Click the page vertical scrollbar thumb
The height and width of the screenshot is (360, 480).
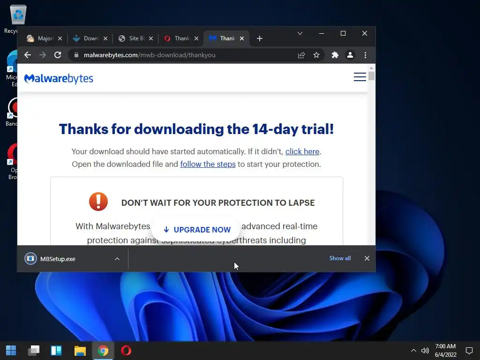click(371, 75)
